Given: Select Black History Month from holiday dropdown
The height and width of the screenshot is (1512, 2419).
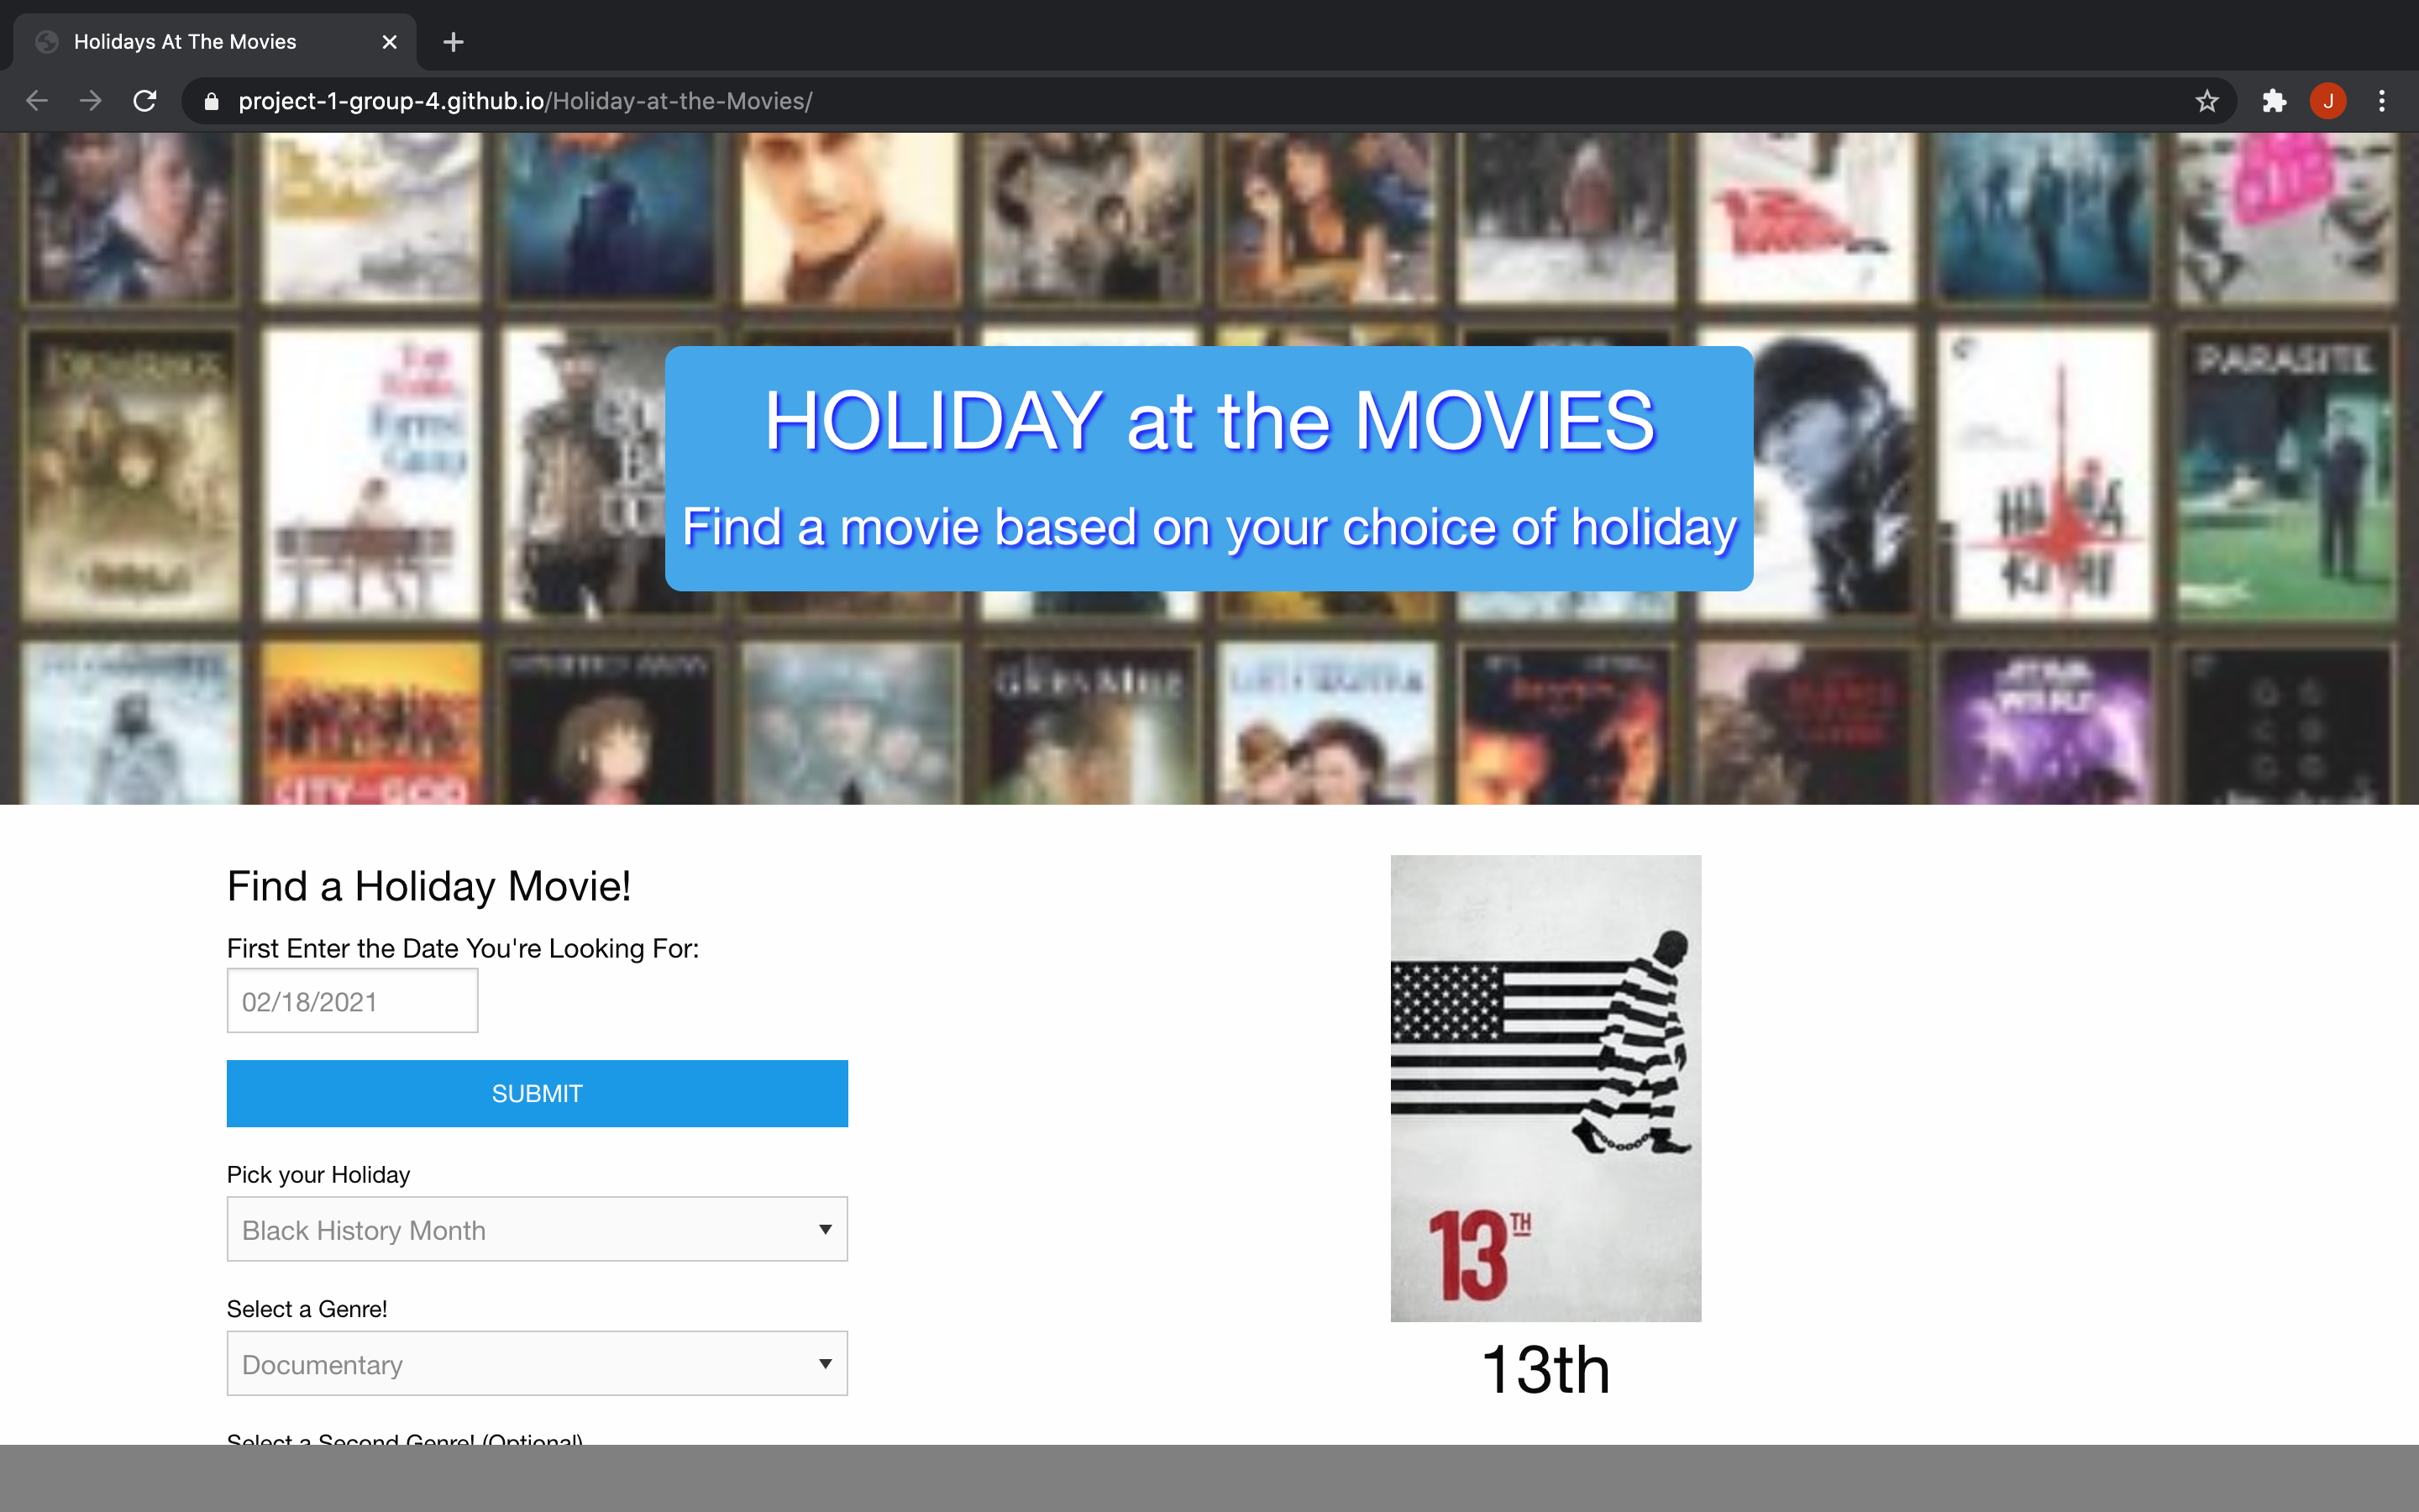Looking at the screenshot, I should 535,1228.
